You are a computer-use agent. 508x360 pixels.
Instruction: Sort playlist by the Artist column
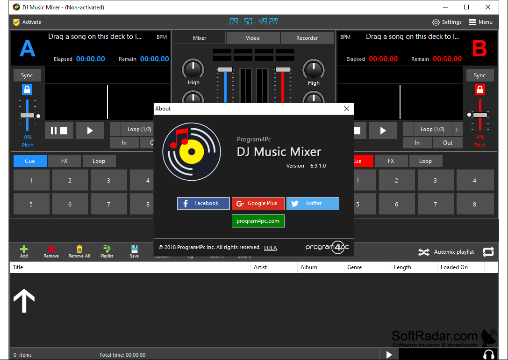pyautogui.click(x=274, y=267)
